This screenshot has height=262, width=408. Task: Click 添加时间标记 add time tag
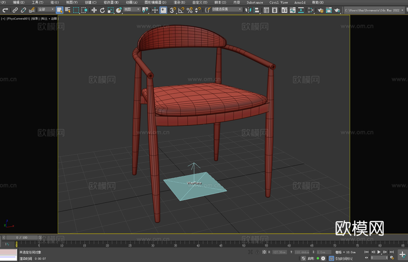coord(344,258)
